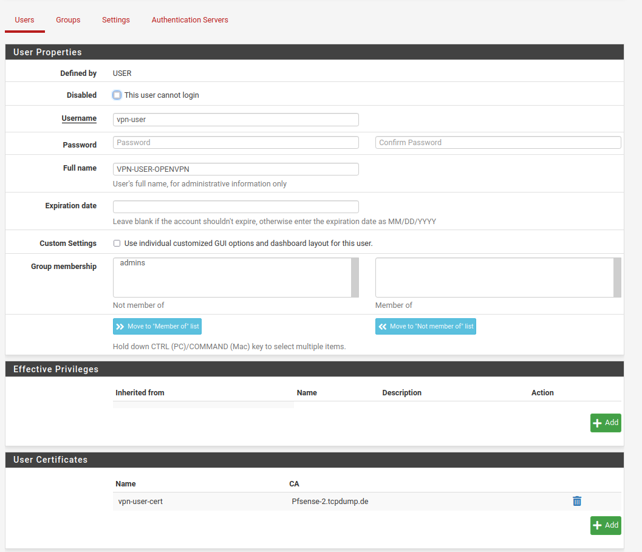Enable the 'This user cannot login' checkbox
The height and width of the screenshot is (552, 642).
tap(117, 95)
